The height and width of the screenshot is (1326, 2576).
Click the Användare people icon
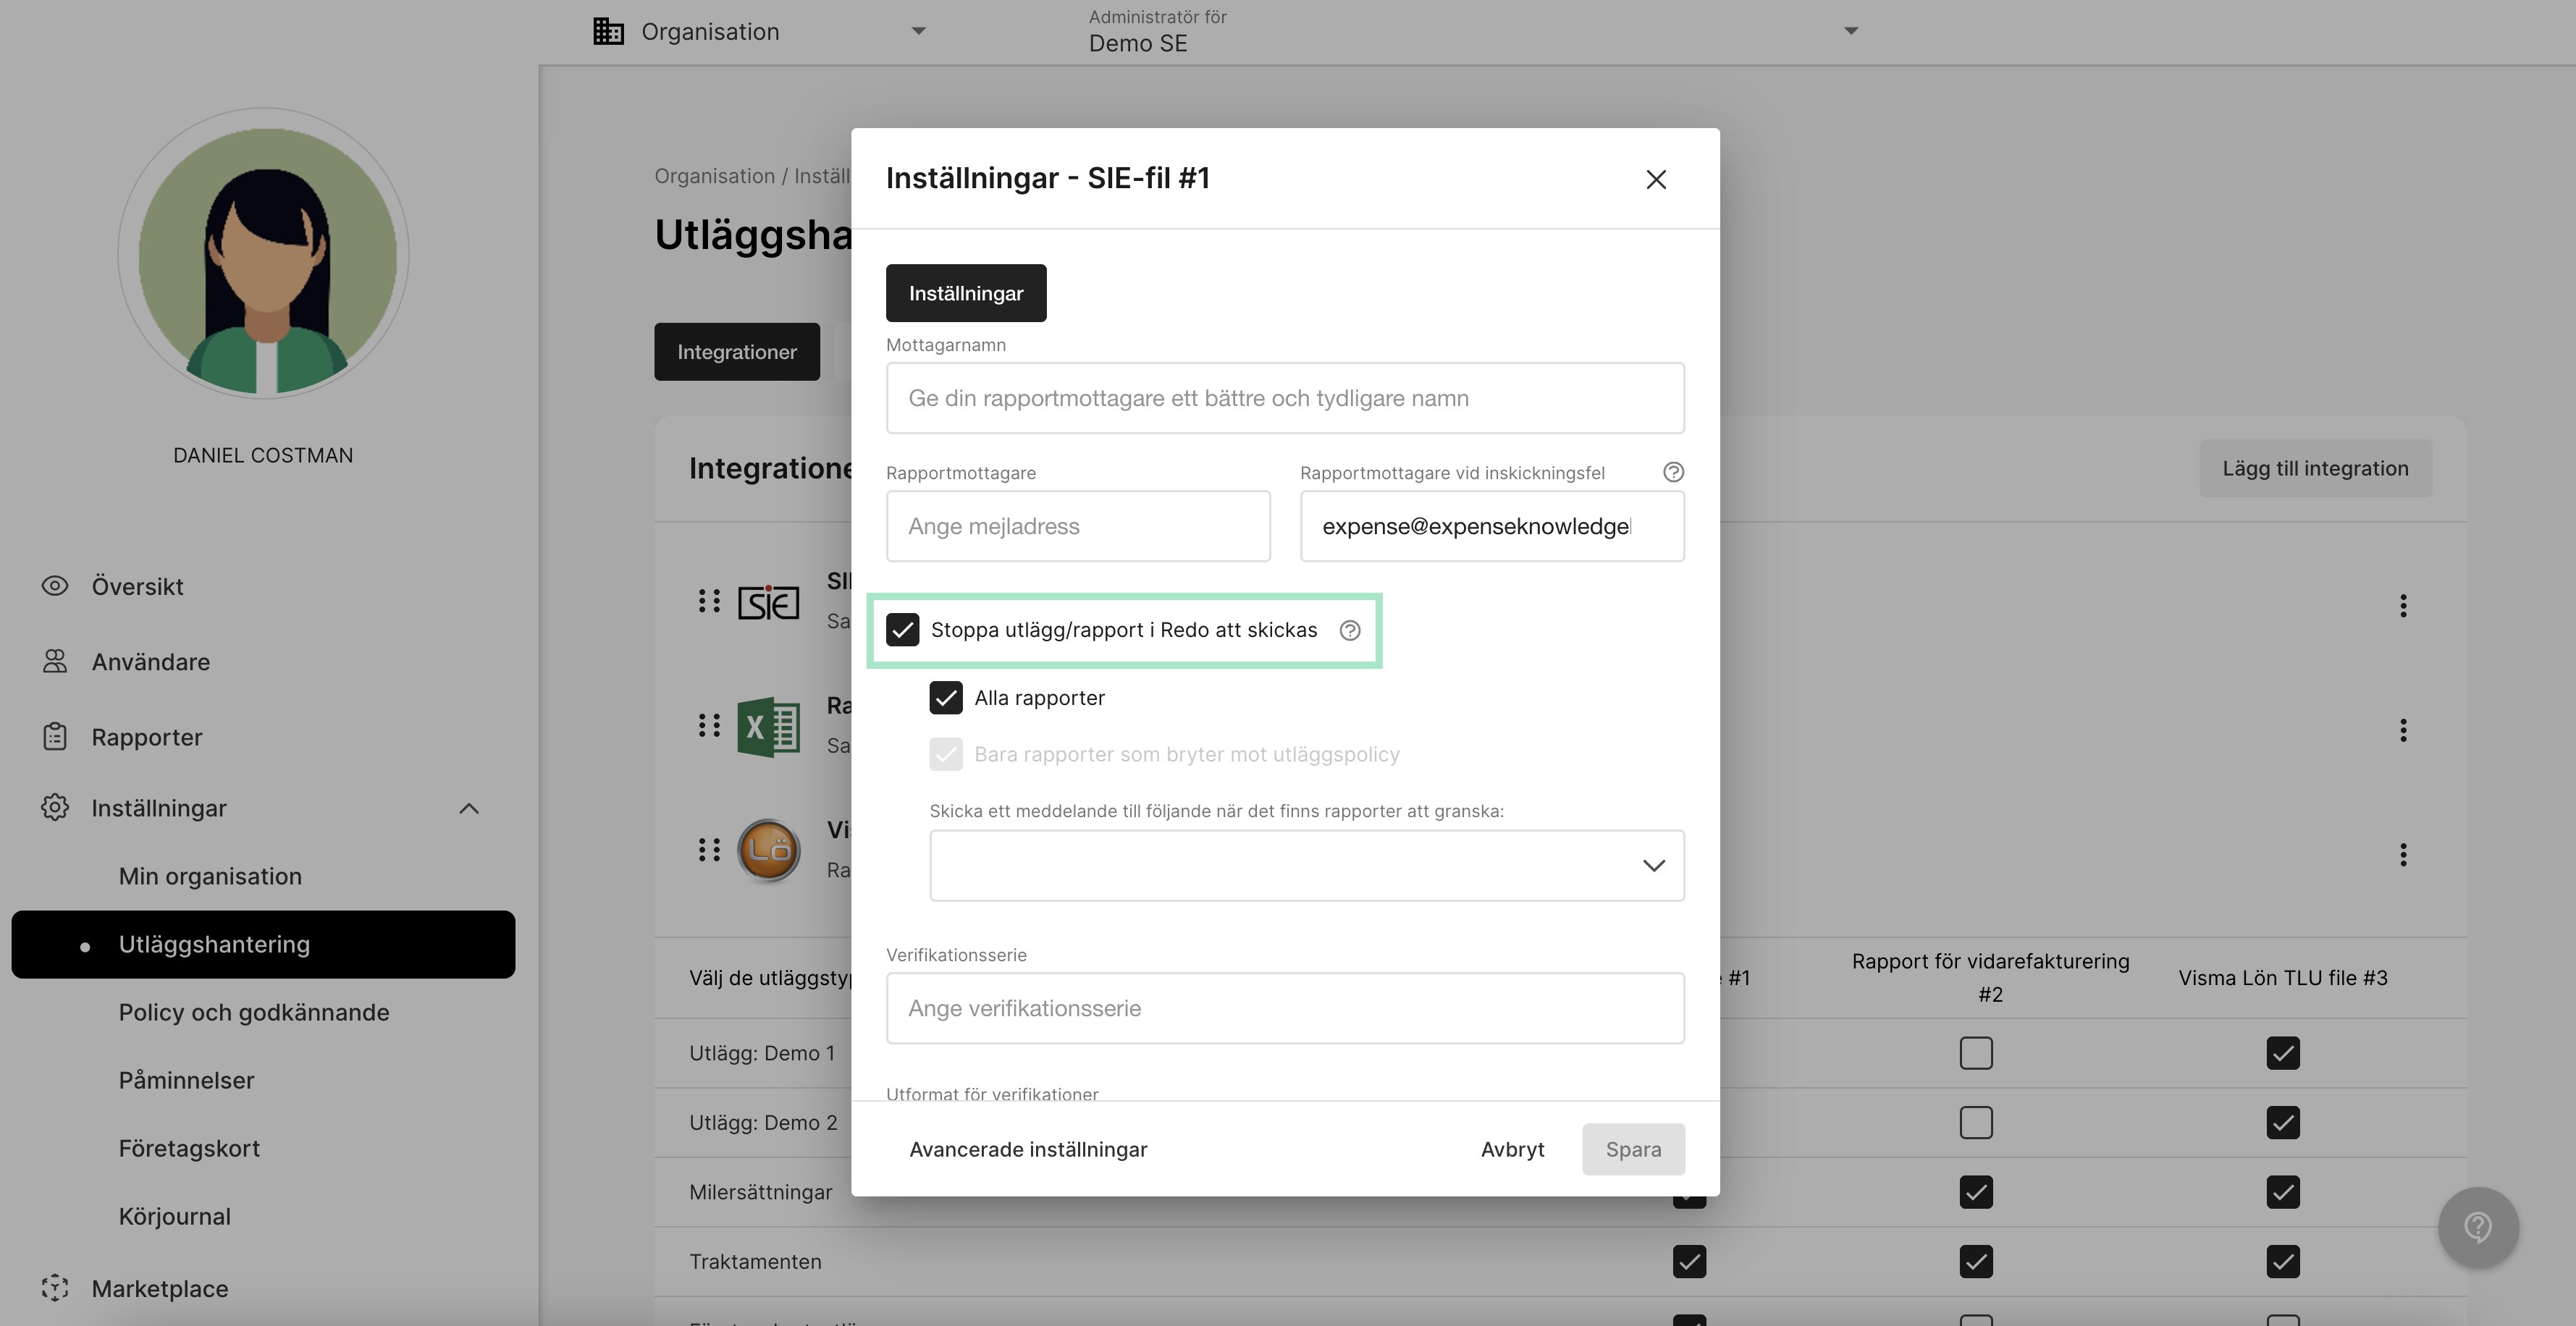point(55,661)
